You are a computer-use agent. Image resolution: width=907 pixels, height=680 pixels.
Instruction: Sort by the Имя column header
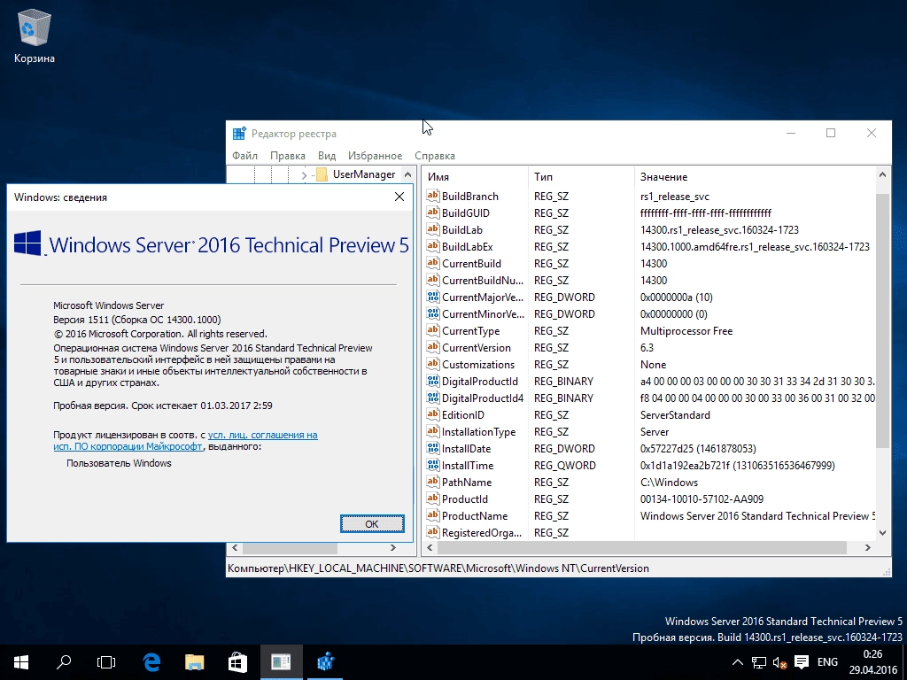point(475,177)
